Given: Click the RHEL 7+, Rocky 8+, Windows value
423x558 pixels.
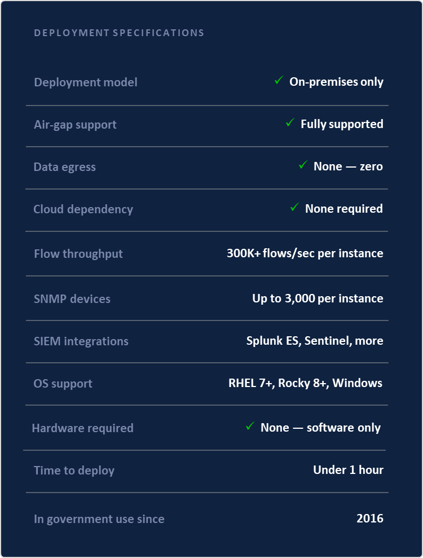Looking at the screenshot, I should (305, 383).
